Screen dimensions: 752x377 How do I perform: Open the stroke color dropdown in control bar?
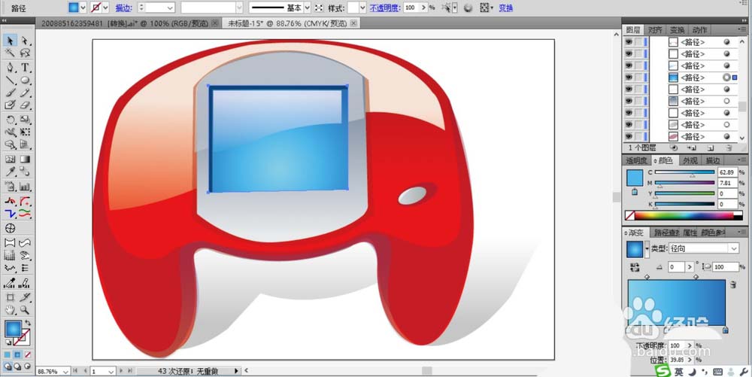point(105,8)
